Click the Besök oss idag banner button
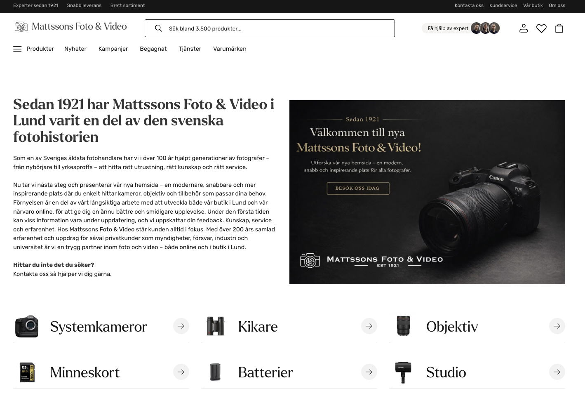The image size is (585, 398). pos(358,188)
